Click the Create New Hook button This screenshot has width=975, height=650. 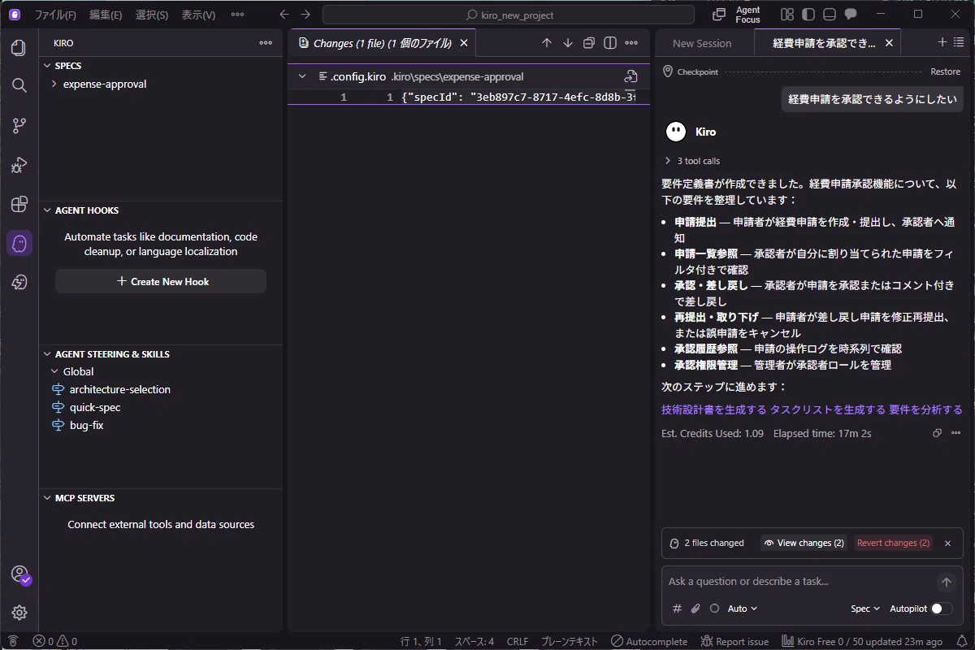pos(161,281)
